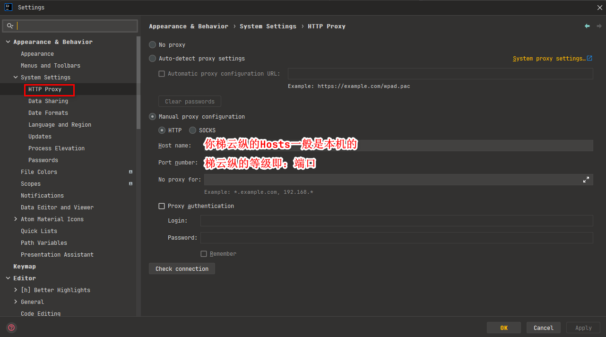Open the Scopes settings page
Viewport: 606px width, 337px height.
(x=31, y=184)
